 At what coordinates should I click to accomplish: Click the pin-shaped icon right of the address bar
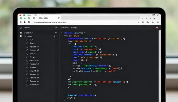click(138, 22)
